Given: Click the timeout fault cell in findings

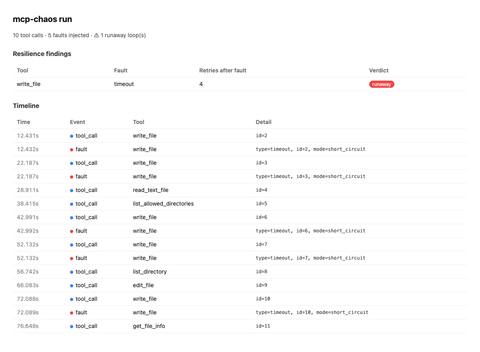Looking at the screenshot, I should coord(124,84).
